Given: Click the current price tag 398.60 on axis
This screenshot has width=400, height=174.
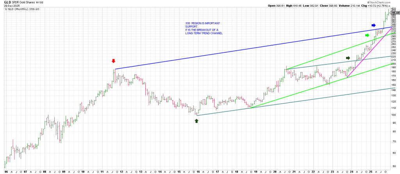Looking at the screenshot, I should coord(395,13).
